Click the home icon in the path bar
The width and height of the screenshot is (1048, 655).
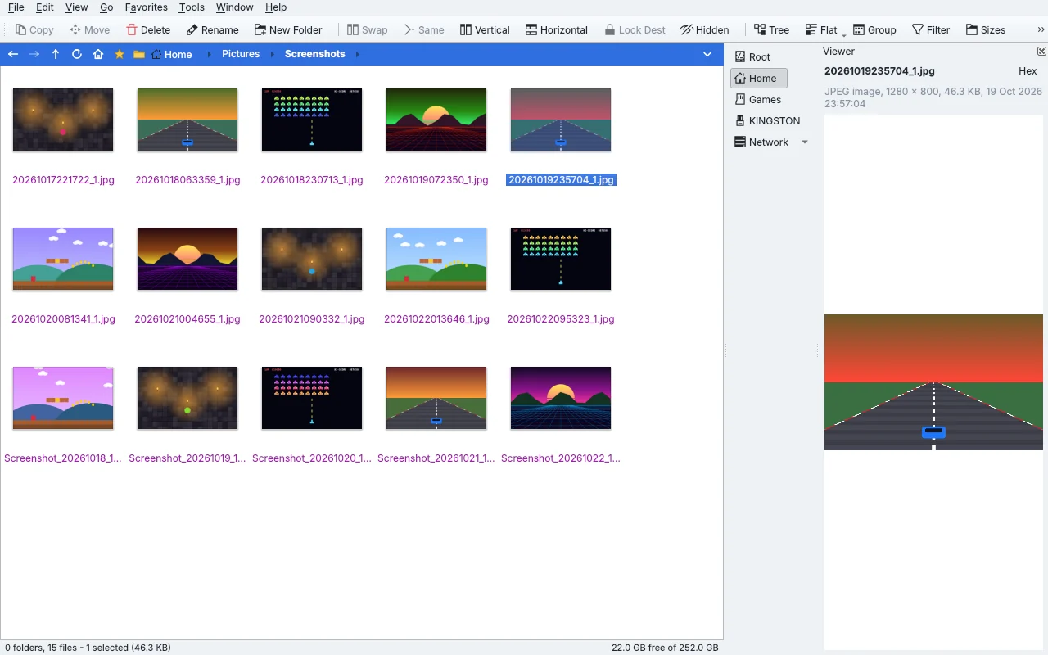coord(98,54)
